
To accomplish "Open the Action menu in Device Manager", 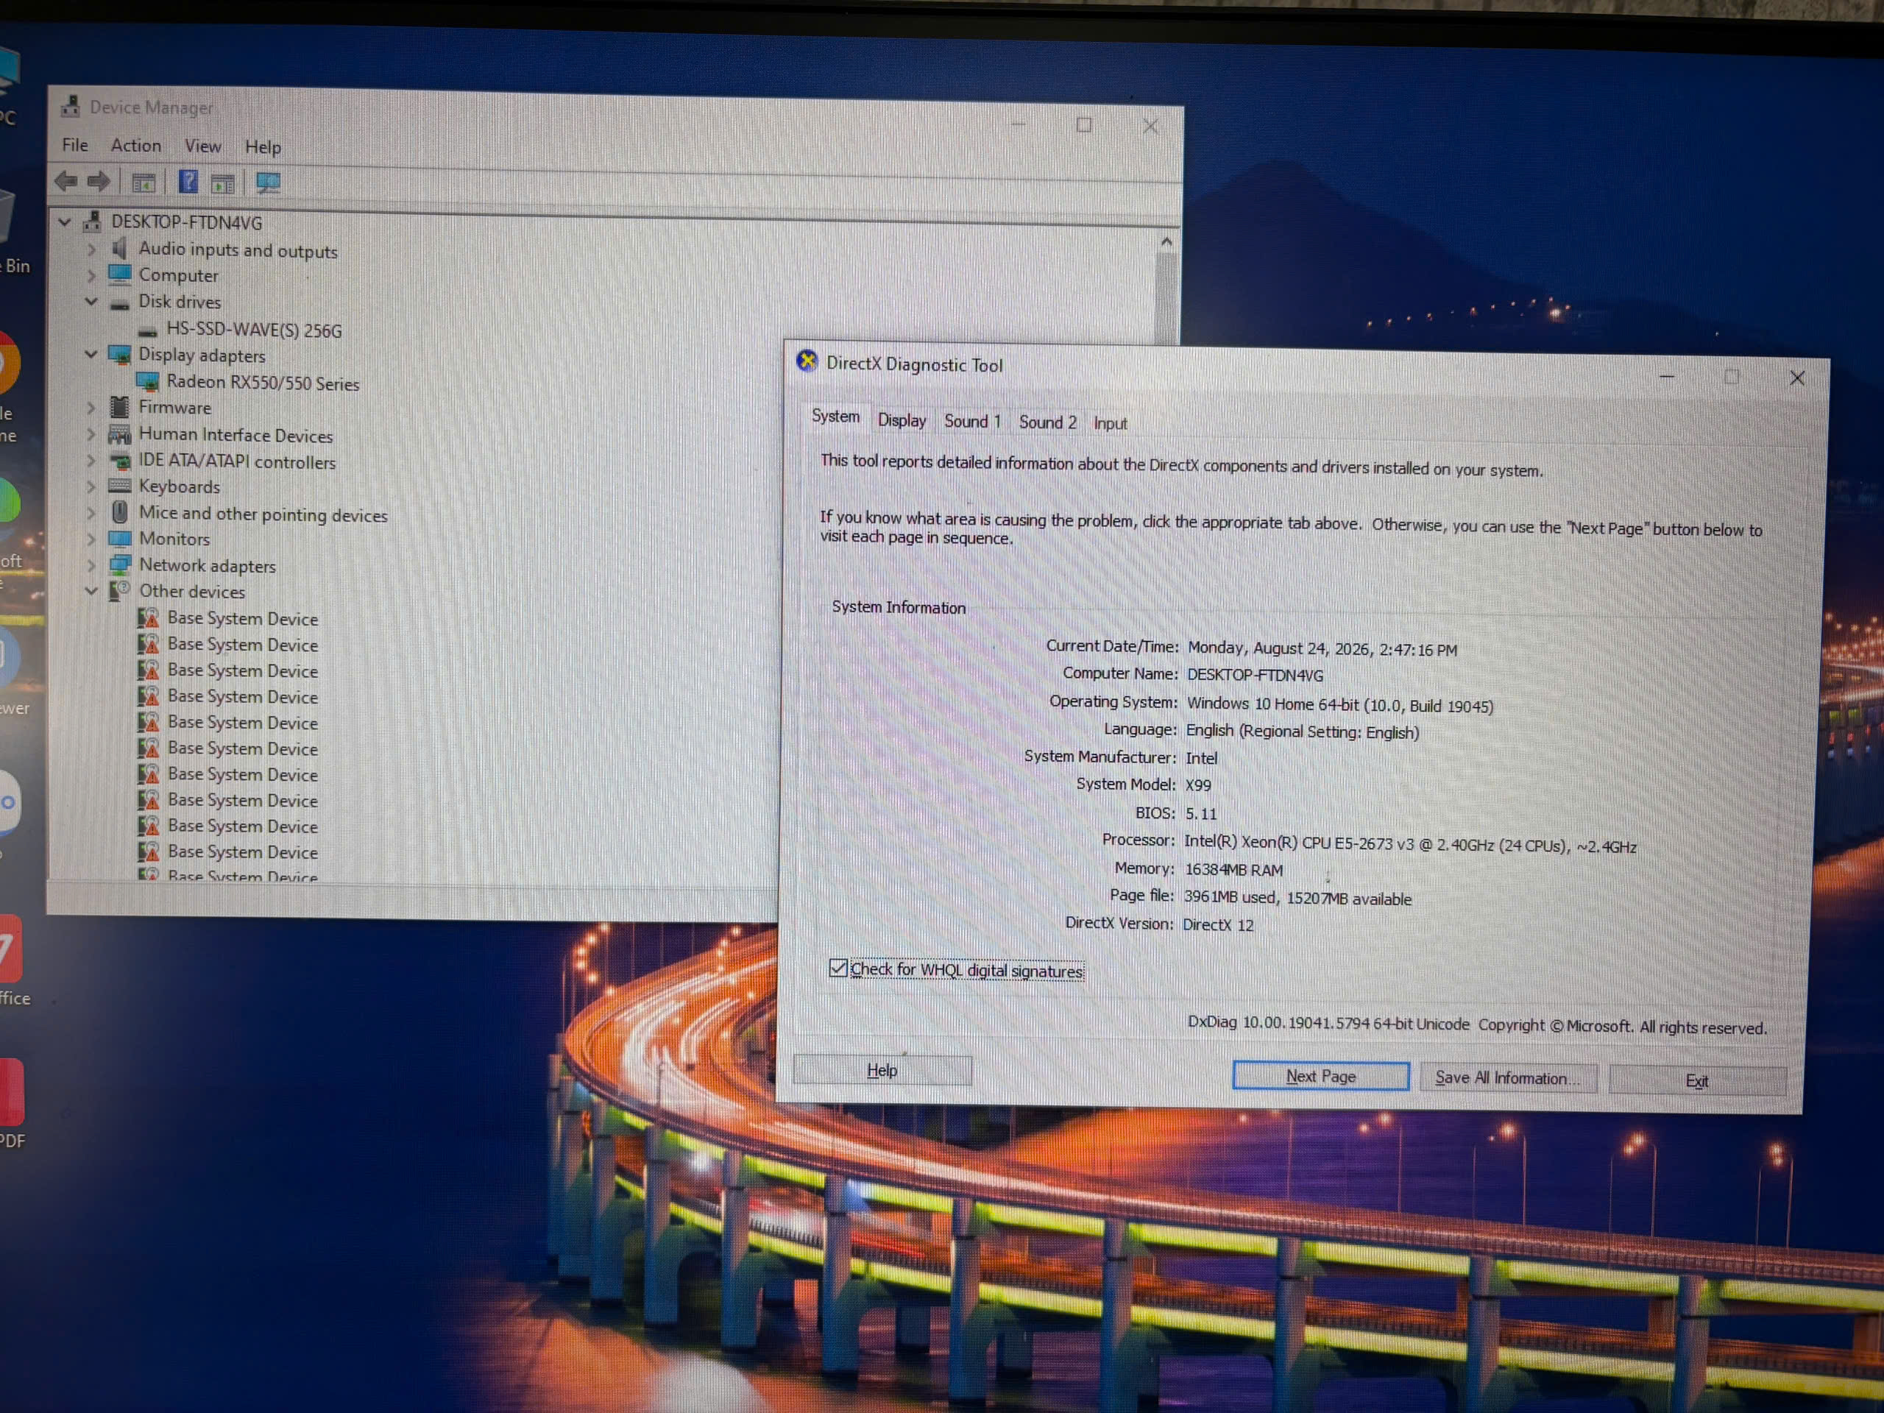I will 135,146.
